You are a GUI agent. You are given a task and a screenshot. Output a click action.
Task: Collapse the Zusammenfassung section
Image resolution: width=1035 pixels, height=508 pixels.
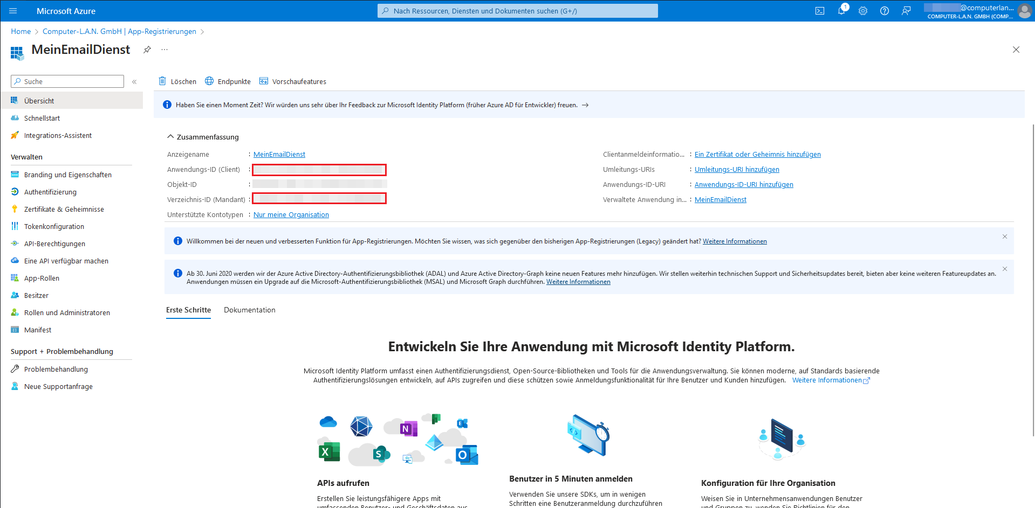[x=203, y=137]
